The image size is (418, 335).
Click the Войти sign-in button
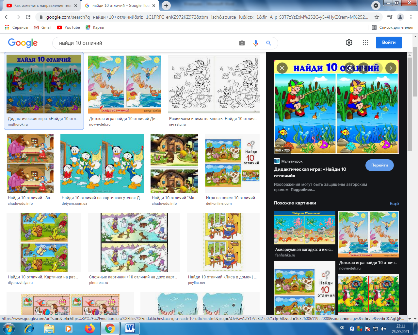tap(389, 43)
